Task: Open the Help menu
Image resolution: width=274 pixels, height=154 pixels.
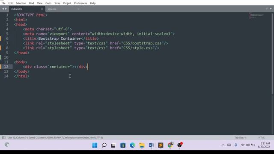Action: [93, 3]
